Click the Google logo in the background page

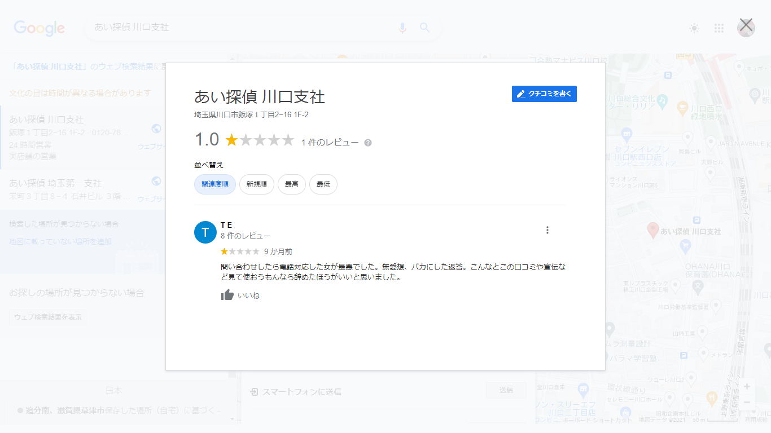click(40, 28)
